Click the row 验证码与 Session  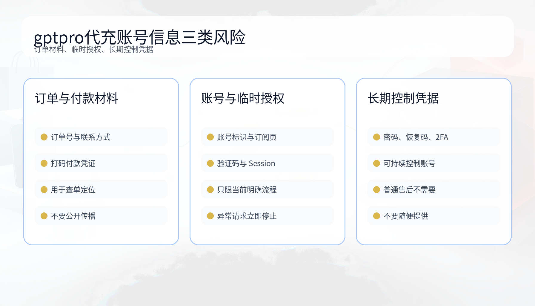click(x=267, y=163)
